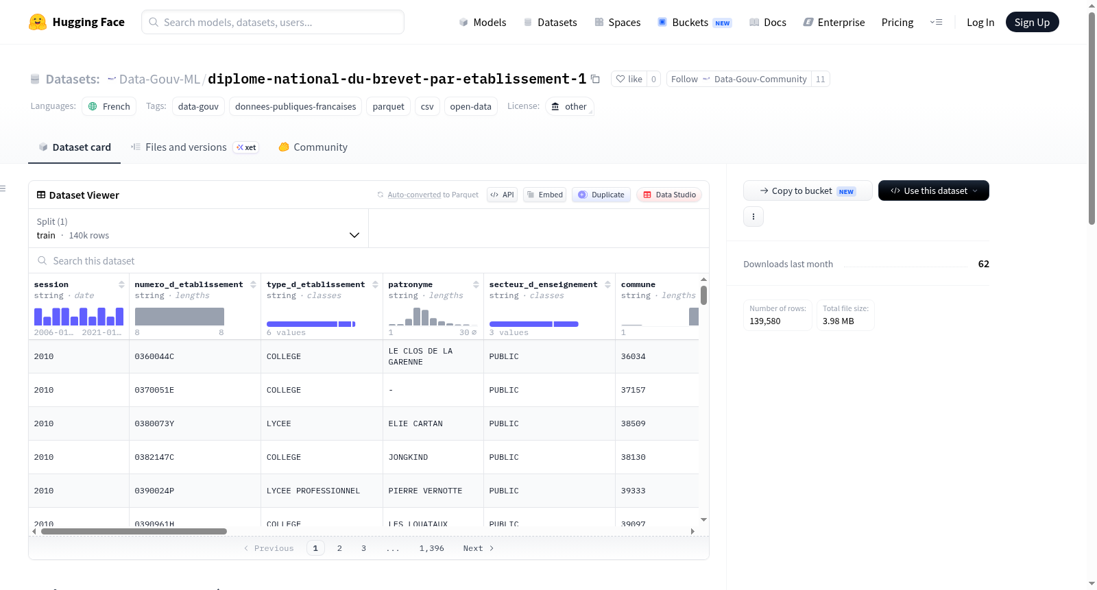This screenshot has height=590, width=1097.
Task: Sort the secteur_d_enseignement column
Action: point(607,284)
